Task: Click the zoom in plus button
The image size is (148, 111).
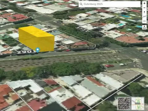Action: pos(144,3)
